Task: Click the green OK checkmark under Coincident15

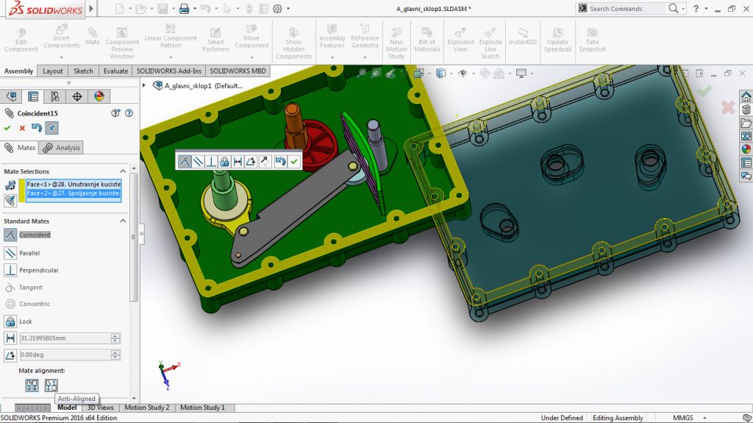Action: [7, 128]
